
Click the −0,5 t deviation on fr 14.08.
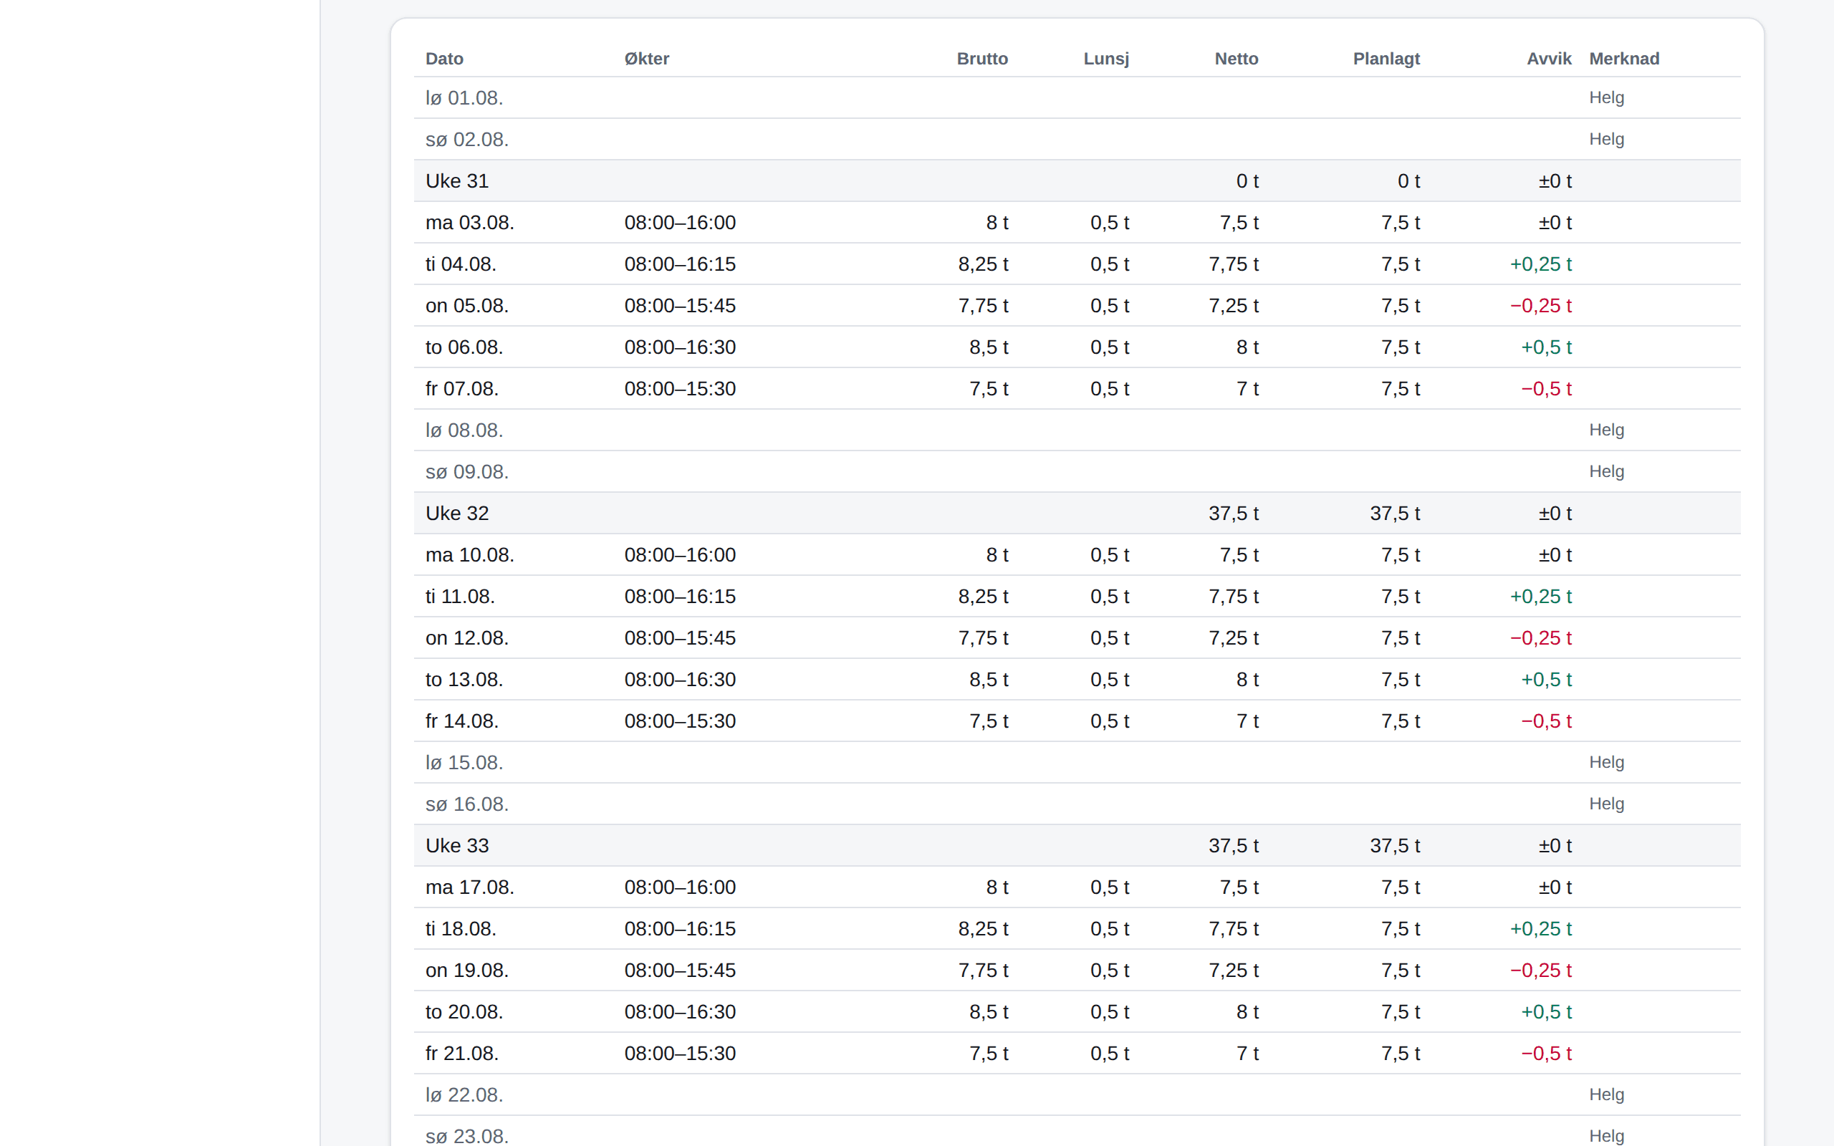pos(1546,721)
